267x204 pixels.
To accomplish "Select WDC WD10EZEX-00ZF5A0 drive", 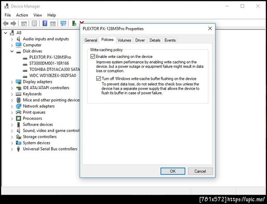I will [53, 76].
